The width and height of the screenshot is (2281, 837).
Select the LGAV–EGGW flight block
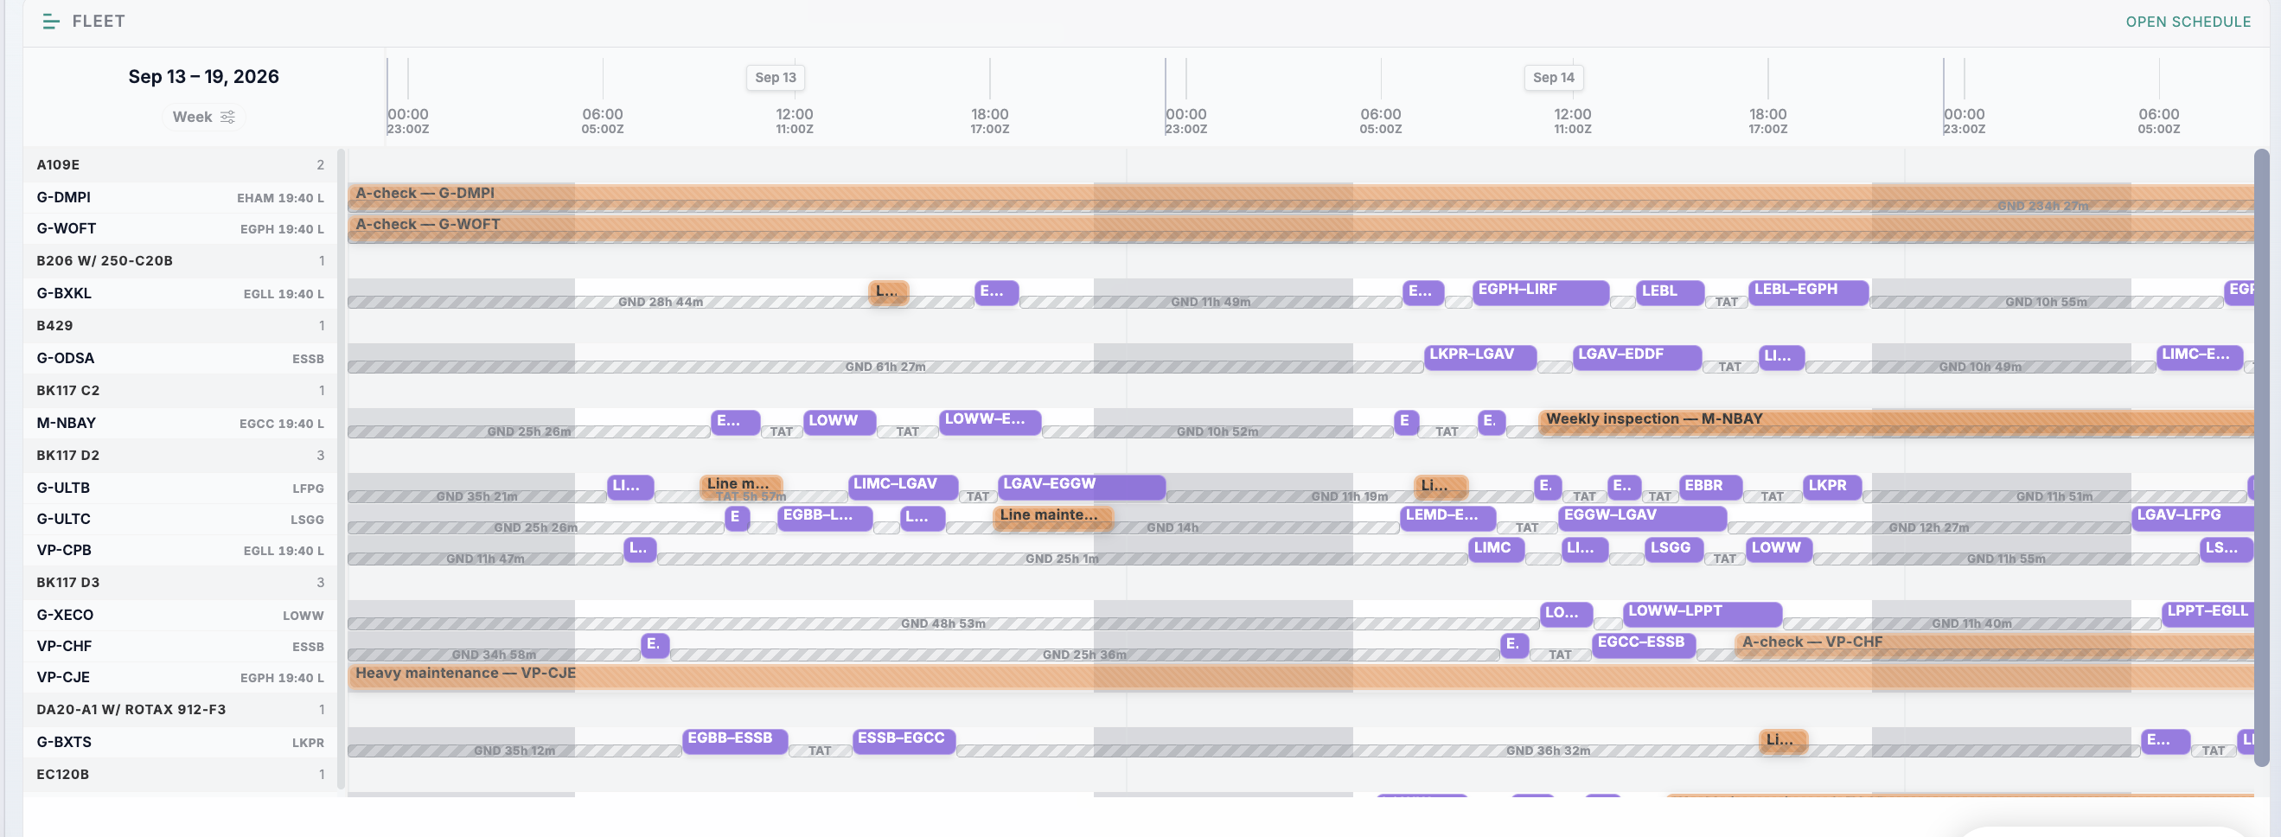click(1081, 486)
